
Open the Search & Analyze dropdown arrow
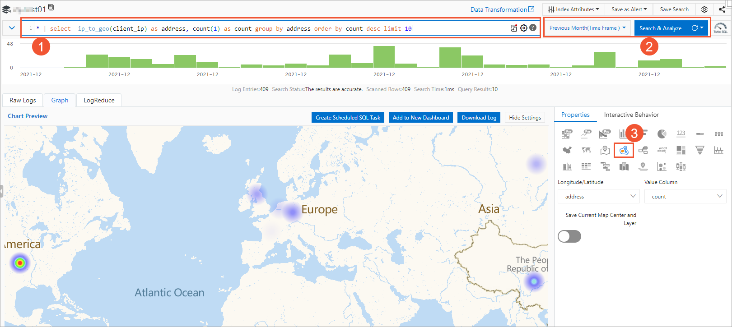click(x=702, y=28)
